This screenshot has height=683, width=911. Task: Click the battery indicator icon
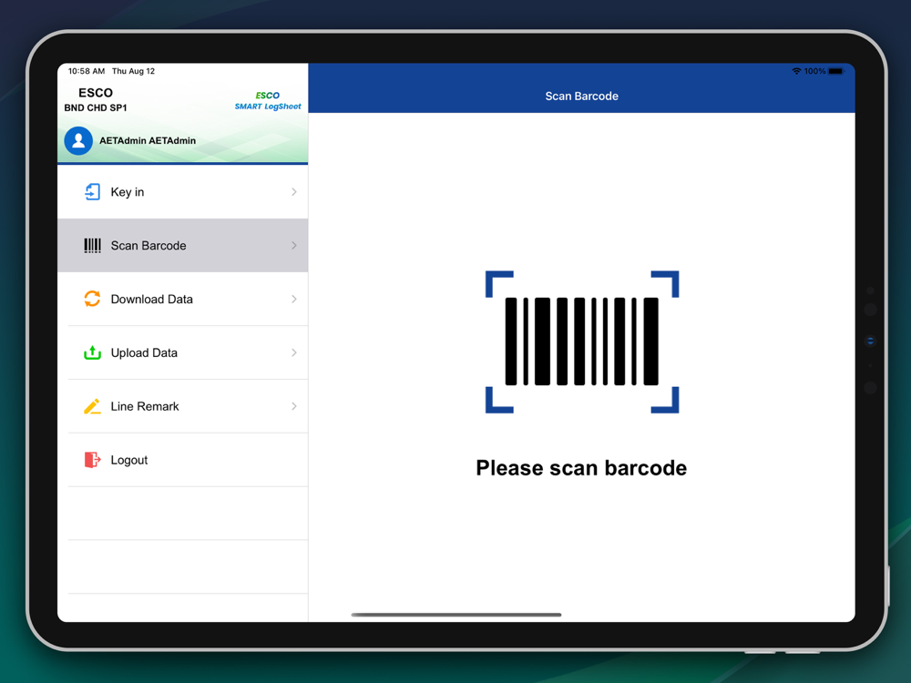836,71
